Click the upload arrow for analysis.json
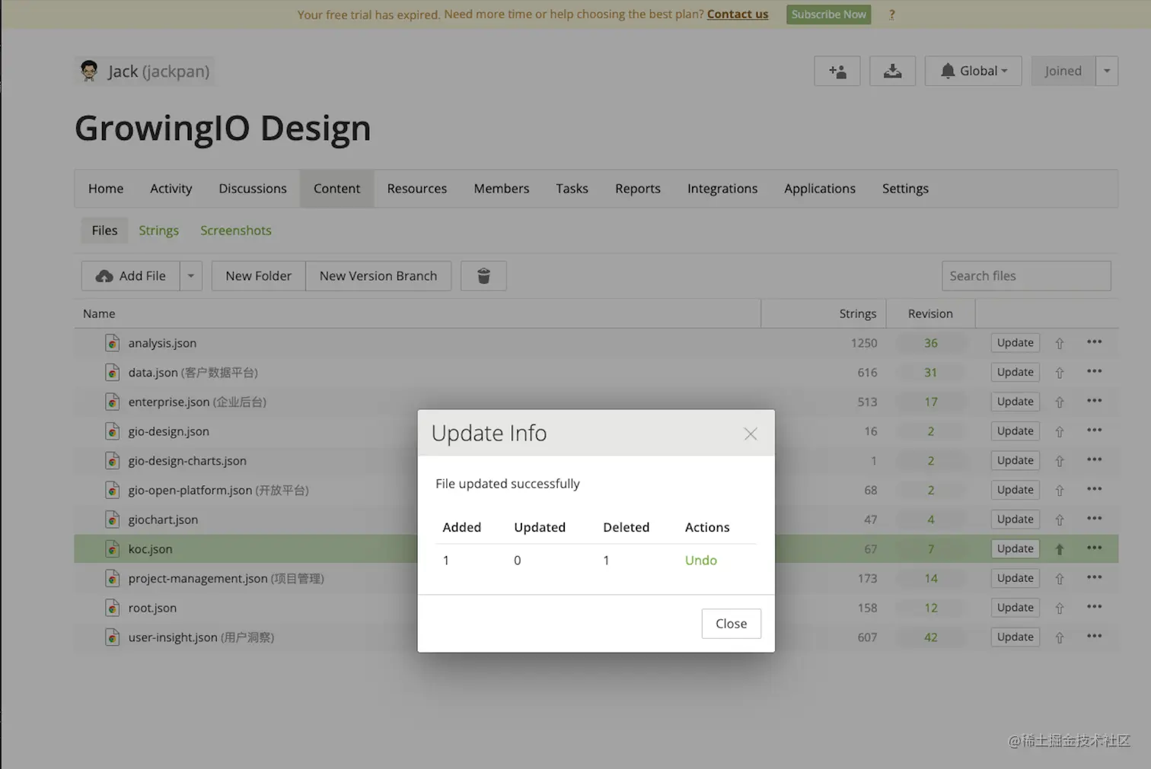This screenshot has height=769, width=1151. (1059, 343)
